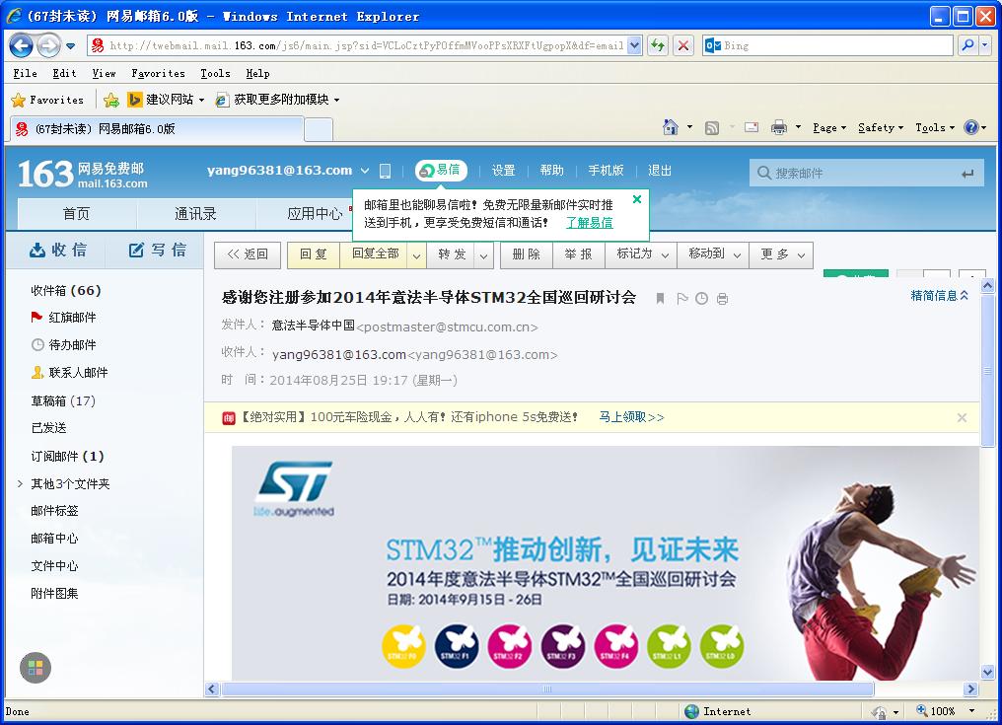This screenshot has height=725, width=1002.
Task: Click the Read Mail icon in IE
Action: pos(751,127)
